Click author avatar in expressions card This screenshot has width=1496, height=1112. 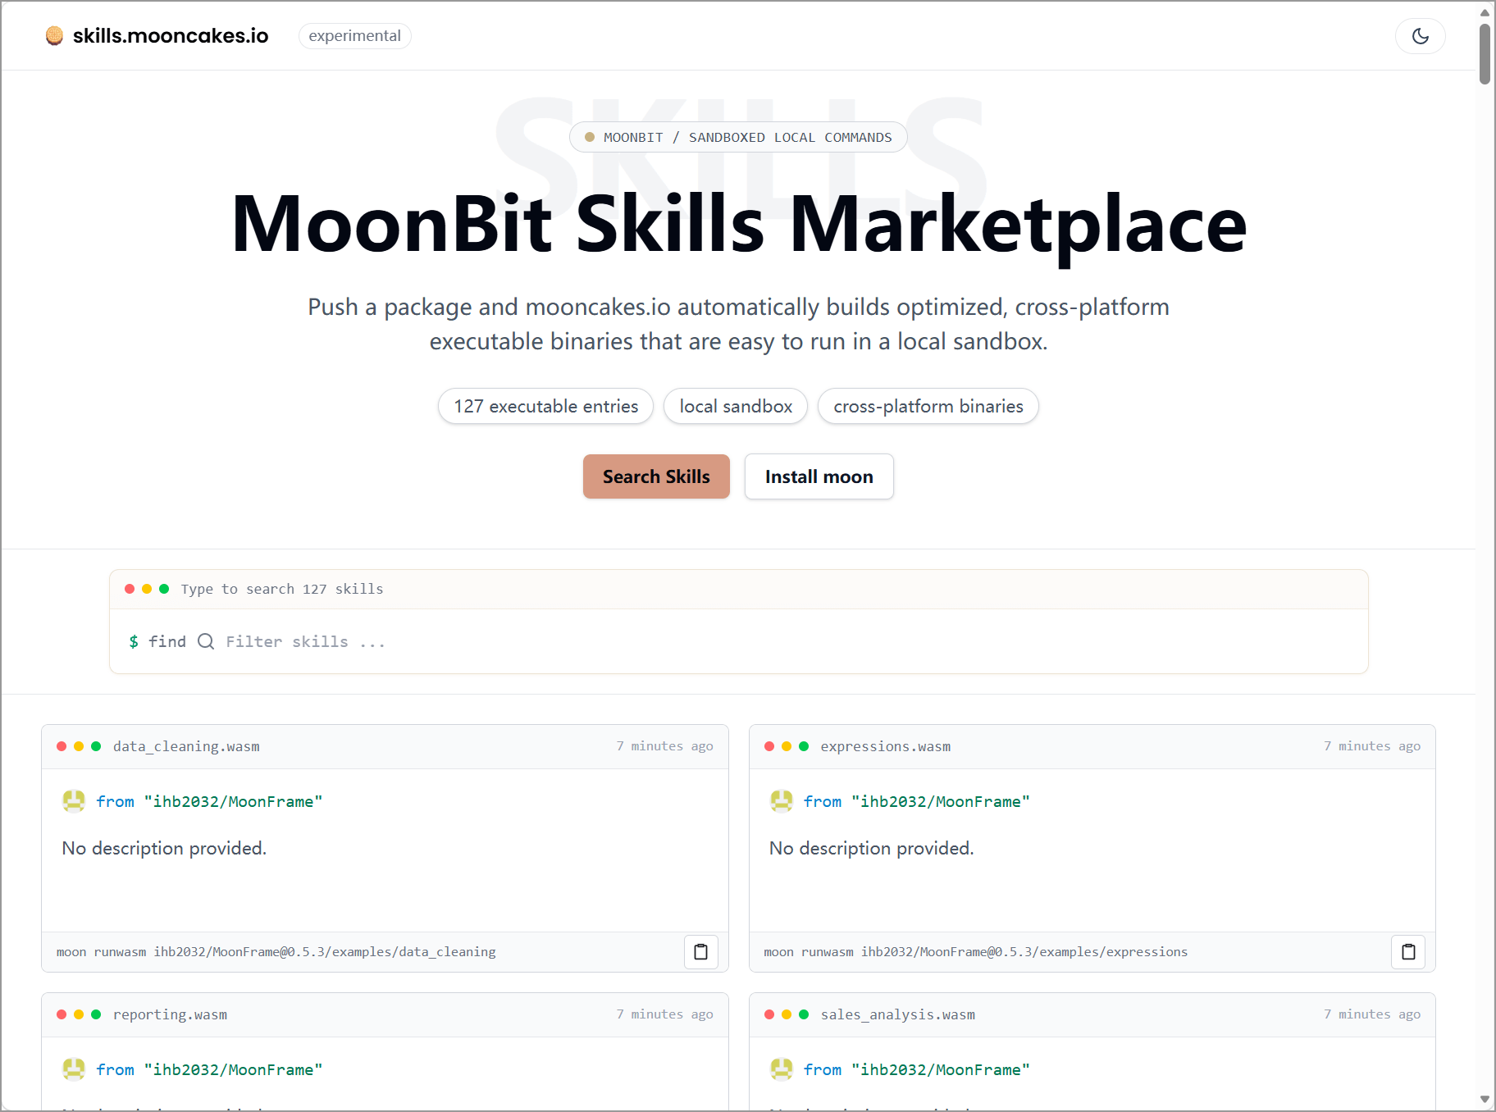(782, 800)
